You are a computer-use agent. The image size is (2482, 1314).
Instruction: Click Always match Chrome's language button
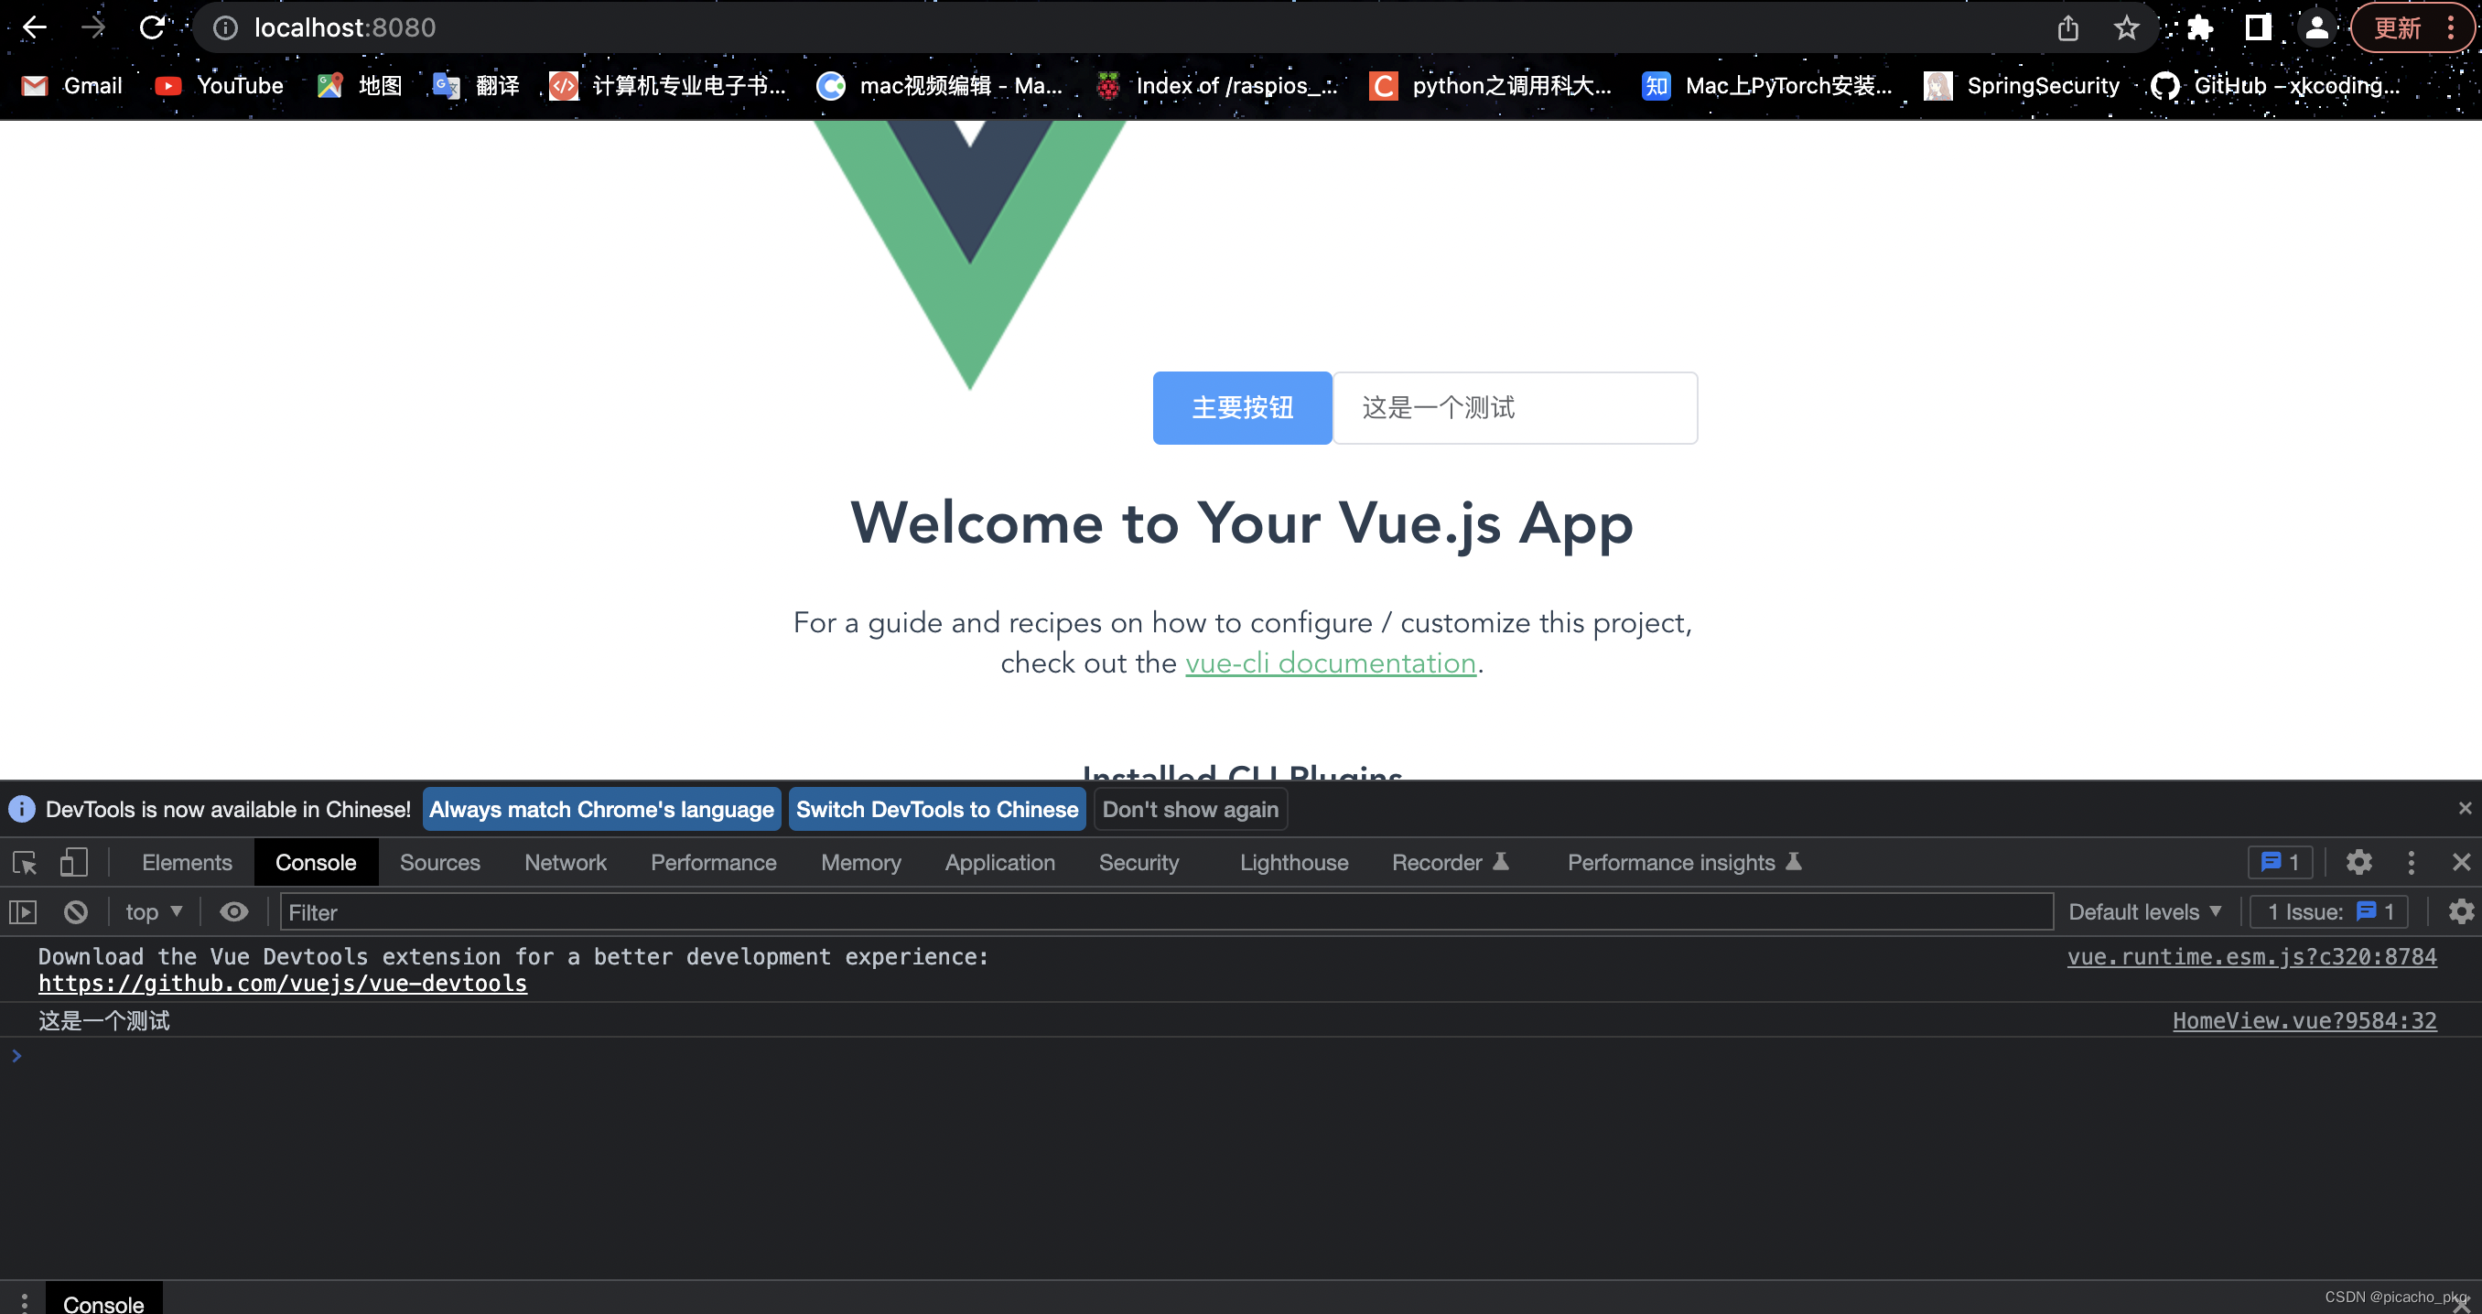600,809
